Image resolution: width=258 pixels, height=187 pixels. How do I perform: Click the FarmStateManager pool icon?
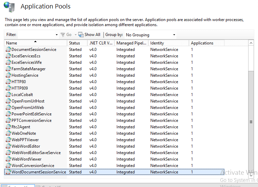click(8, 69)
